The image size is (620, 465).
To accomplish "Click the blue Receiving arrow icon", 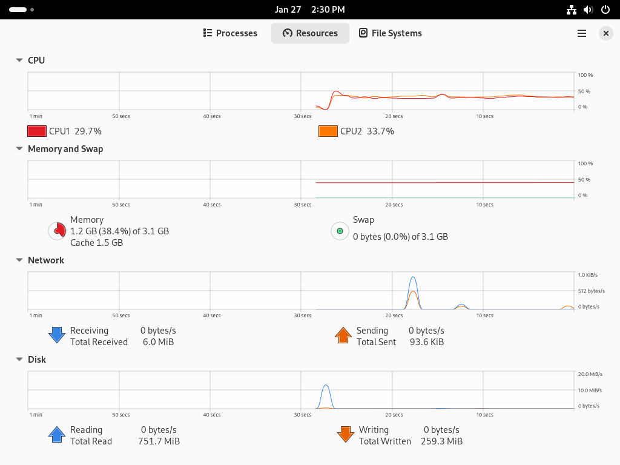I will pyautogui.click(x=57, y=335).
